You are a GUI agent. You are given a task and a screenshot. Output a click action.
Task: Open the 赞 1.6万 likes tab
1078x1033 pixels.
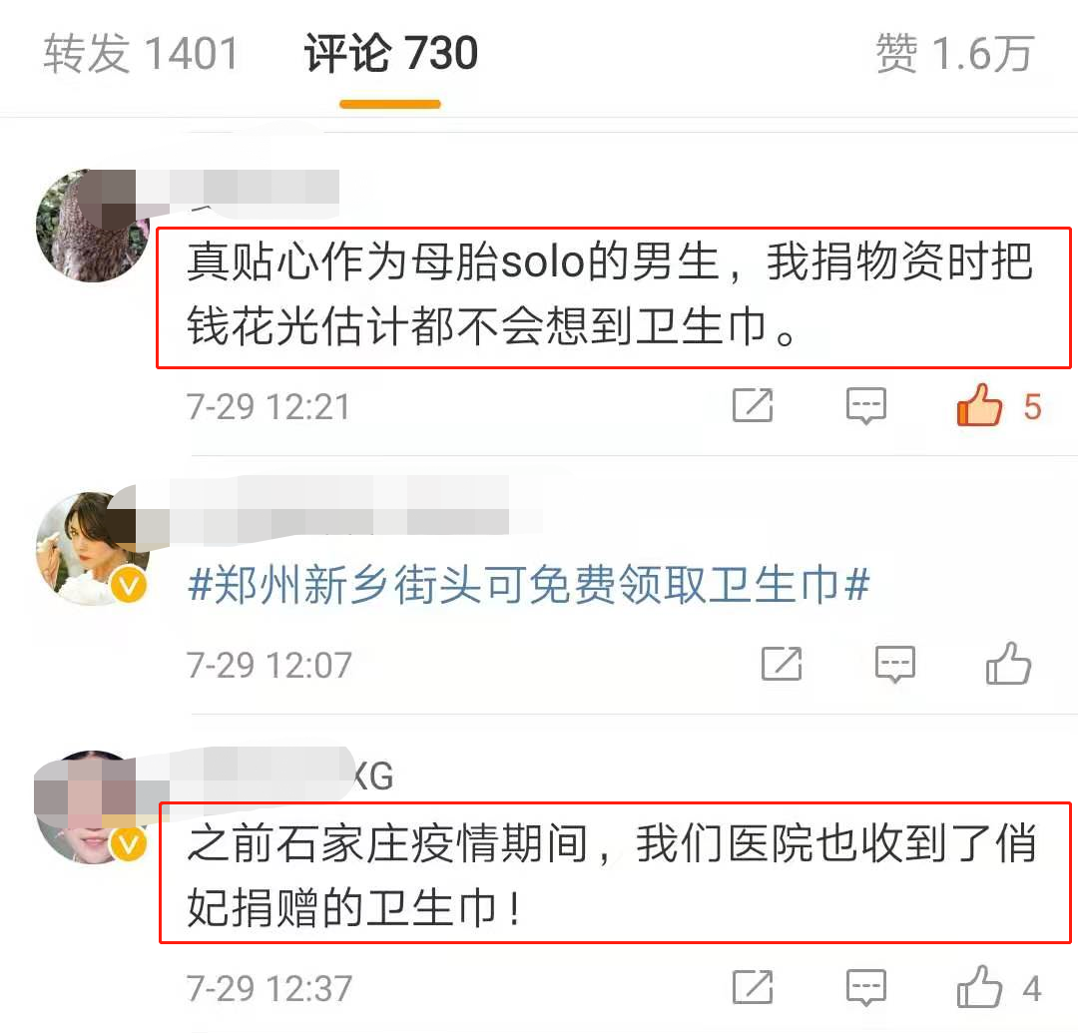click(955, 53)
